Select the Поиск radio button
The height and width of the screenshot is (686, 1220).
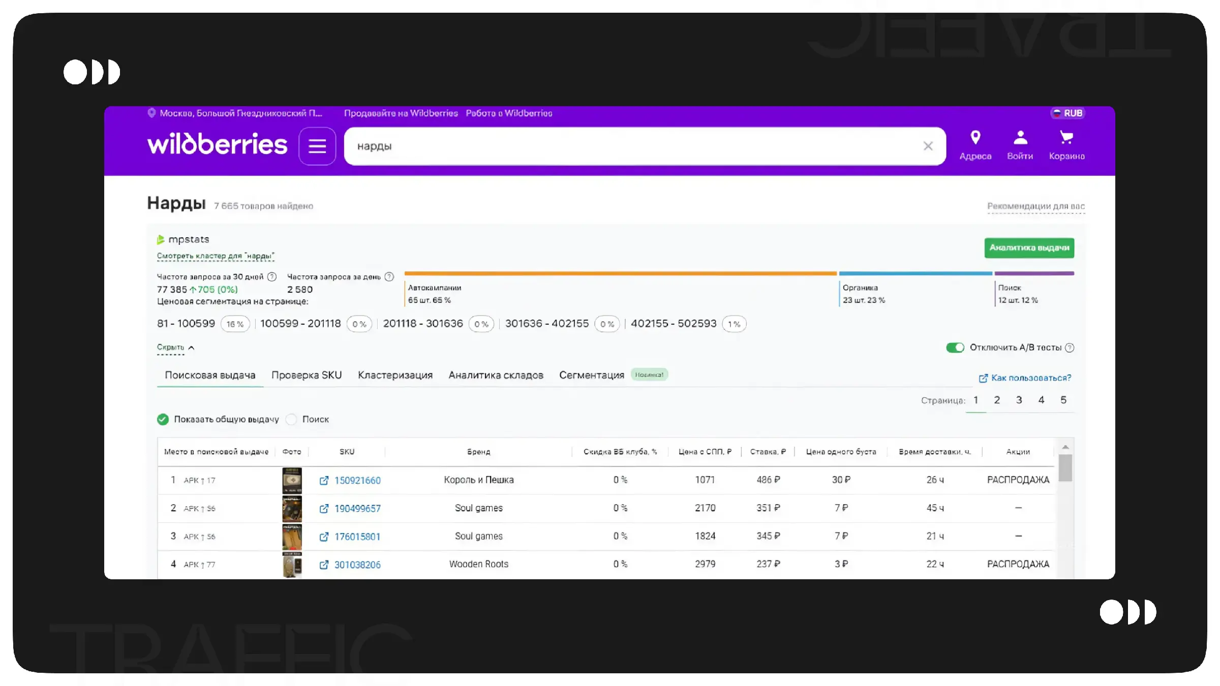click(291, 419)
